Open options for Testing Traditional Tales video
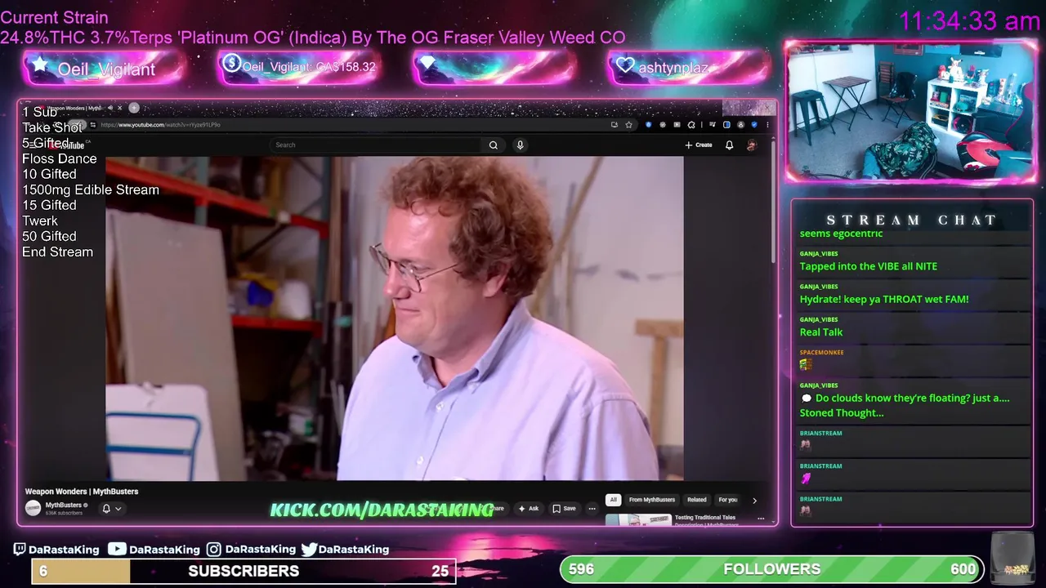Viewport: 1046px width, 588px height. pyautogui.click(x=761, y=519)
